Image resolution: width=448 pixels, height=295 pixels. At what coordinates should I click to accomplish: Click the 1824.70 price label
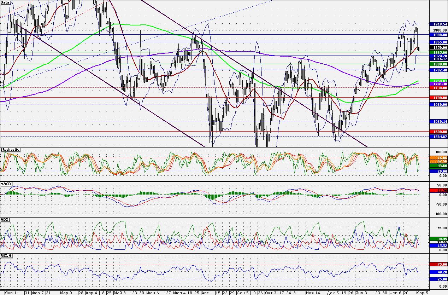coord(438,56)
